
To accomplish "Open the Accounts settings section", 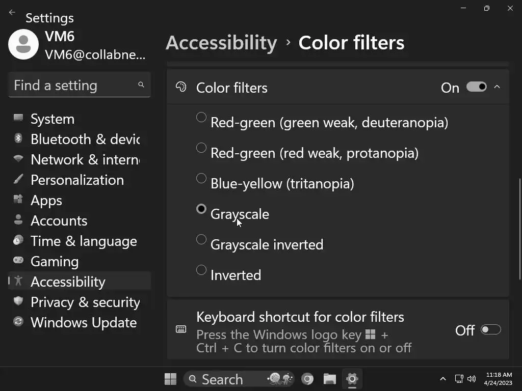I will (59, 220).
